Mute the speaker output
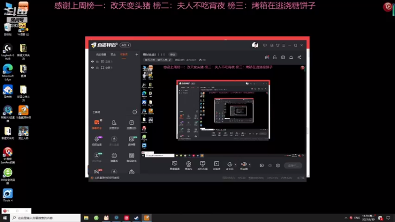Viewport: 395px width, 222px height. 243,166
